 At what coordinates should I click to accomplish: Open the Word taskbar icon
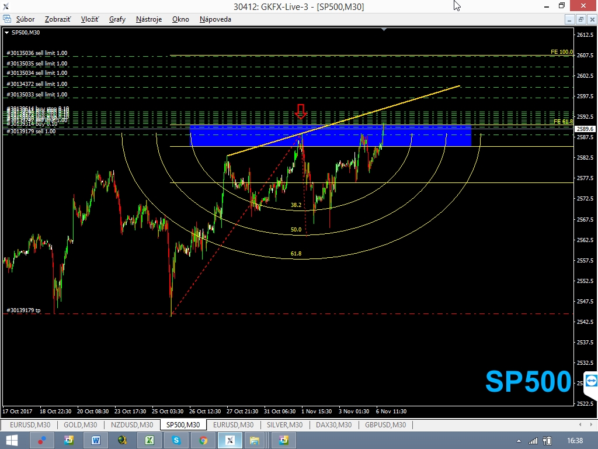click(95, 441)
